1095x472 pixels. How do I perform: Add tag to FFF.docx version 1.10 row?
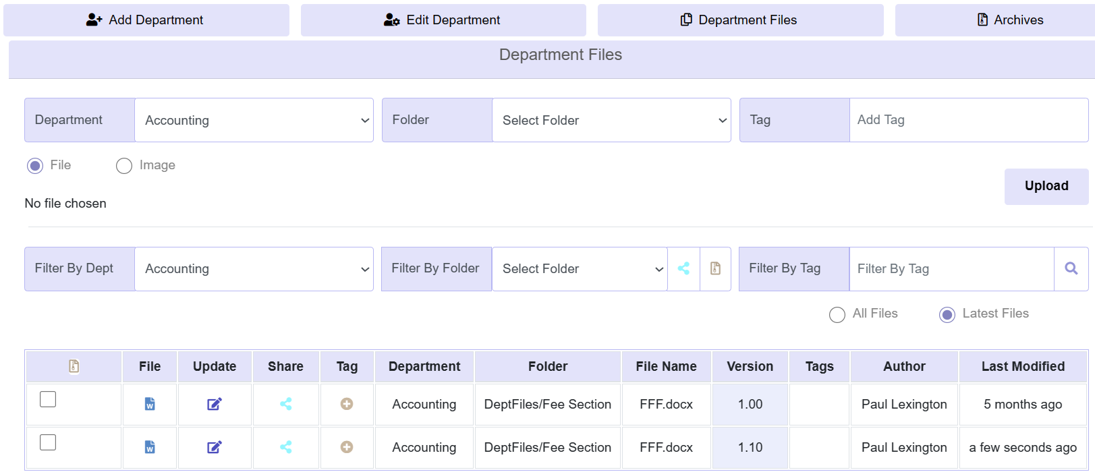[347, 447]
